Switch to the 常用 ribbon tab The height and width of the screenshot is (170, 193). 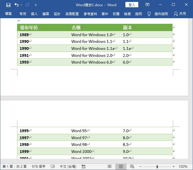(23, 14)
